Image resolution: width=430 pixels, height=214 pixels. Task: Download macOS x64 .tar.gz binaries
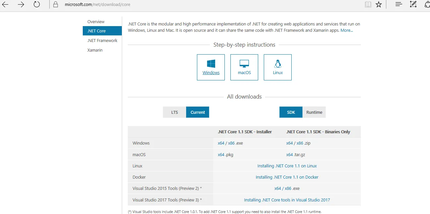point(289,154)
